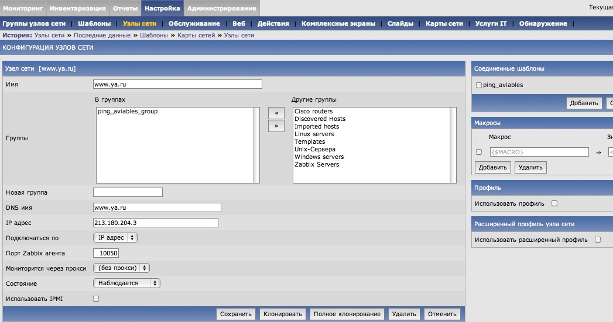The height and width of the screenshot is (322, 613).
Task: Open the Состояние status dropdown
Action: click(x=126, y=283)
